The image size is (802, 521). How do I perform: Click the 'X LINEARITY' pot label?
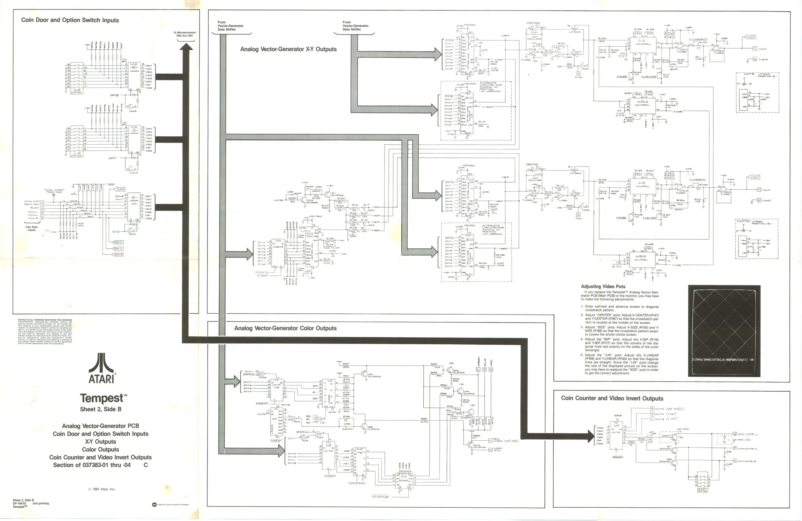point(698,39)
